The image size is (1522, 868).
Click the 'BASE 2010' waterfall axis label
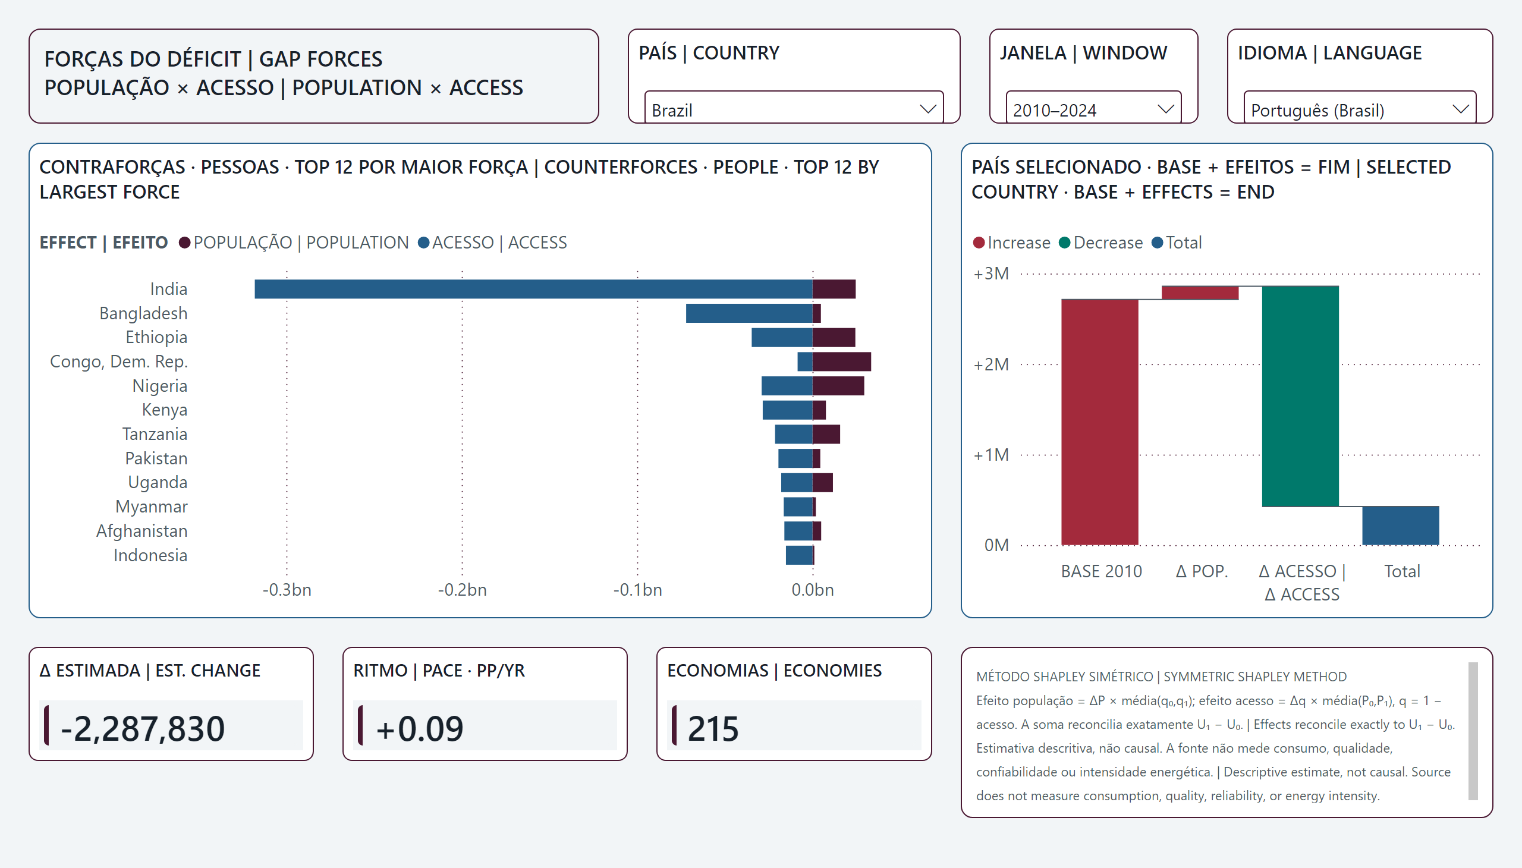[1101, 571]
